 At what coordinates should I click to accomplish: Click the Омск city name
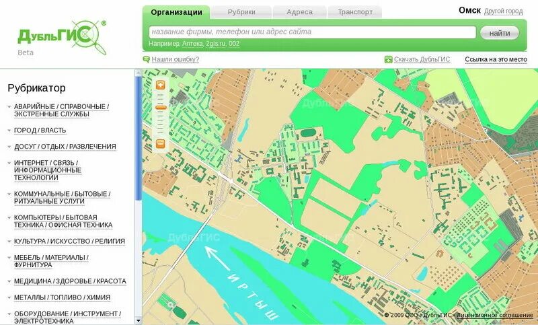point(469,11)
